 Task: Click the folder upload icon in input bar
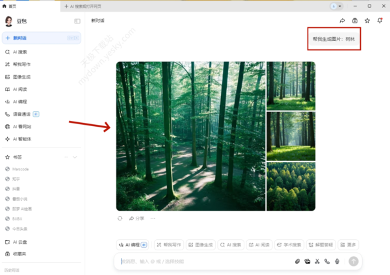(x=307, y=261)
